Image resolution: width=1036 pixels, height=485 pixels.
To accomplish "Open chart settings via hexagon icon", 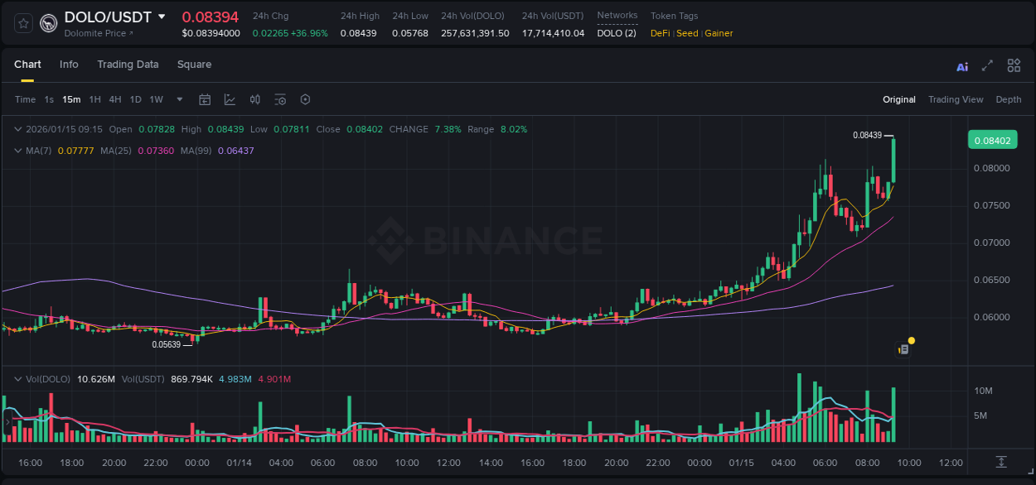I will point(305,99).
